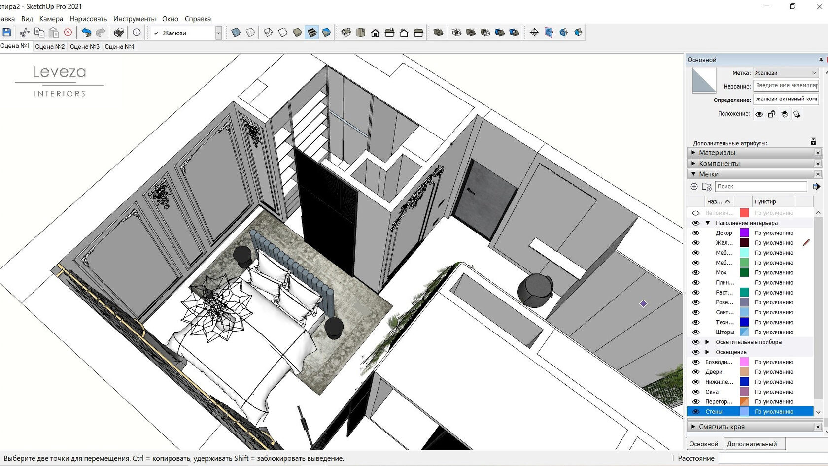The width and height of the screenshot is (828, 466).
Task: Click the purple color swatch of Декор
Action: [x=744, y=233]
